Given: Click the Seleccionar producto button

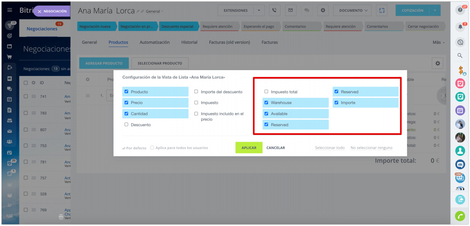Looking at the screenshot, I should (x=160, y=63).
